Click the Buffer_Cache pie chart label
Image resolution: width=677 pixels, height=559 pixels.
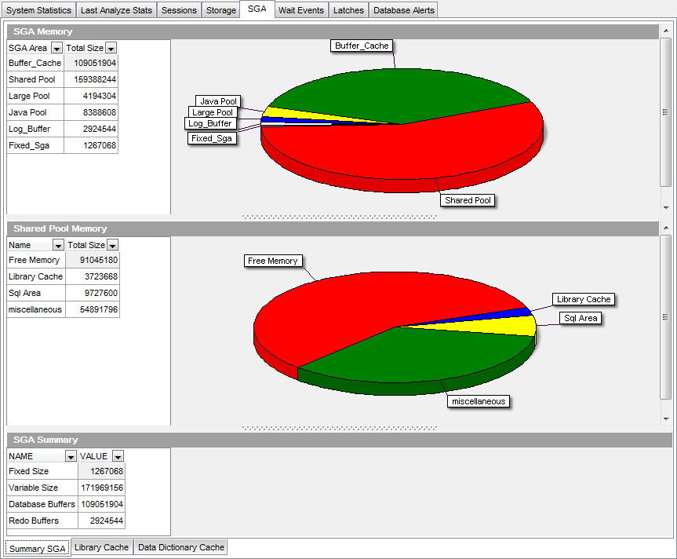coord(362,46)
